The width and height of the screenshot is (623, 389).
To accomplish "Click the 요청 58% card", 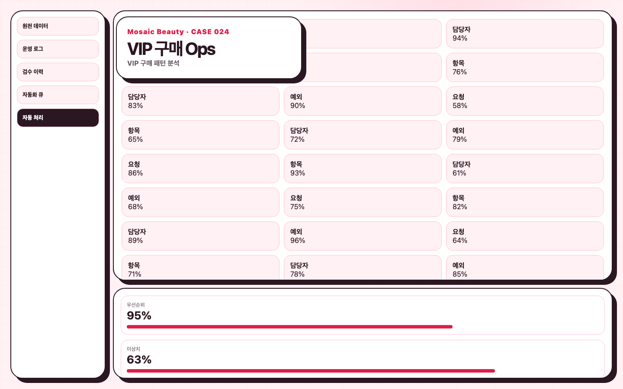I will click(x=525, y=101).
